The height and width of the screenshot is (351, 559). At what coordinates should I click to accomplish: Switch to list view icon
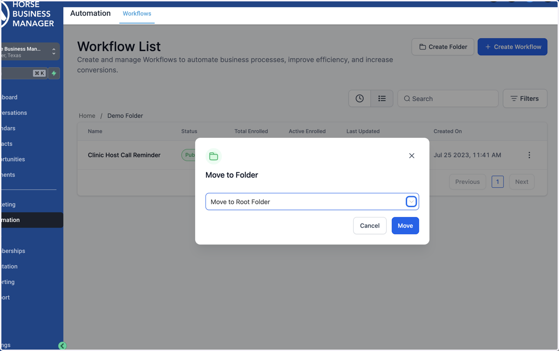click(382, 99)
